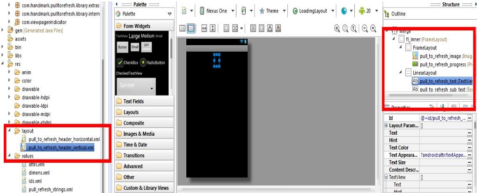This screenshot has height=193, width=477.
Task: Click the zoom-to-selection dotted magnifier icon
Action: tap(345, 28)
